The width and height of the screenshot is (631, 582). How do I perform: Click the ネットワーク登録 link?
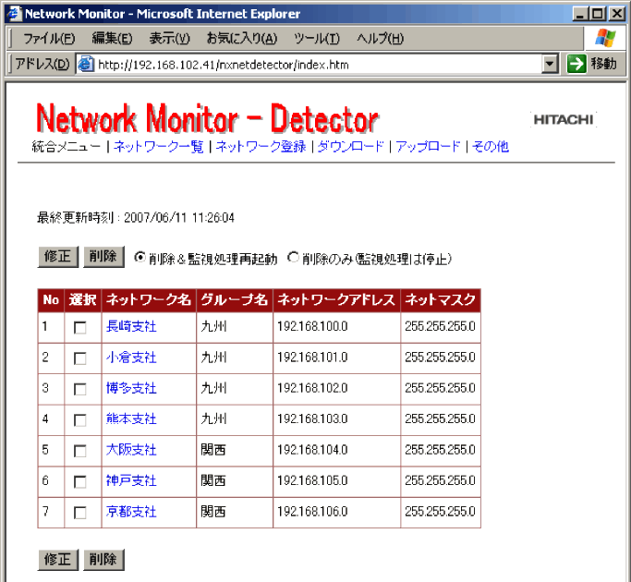(261, 147)
